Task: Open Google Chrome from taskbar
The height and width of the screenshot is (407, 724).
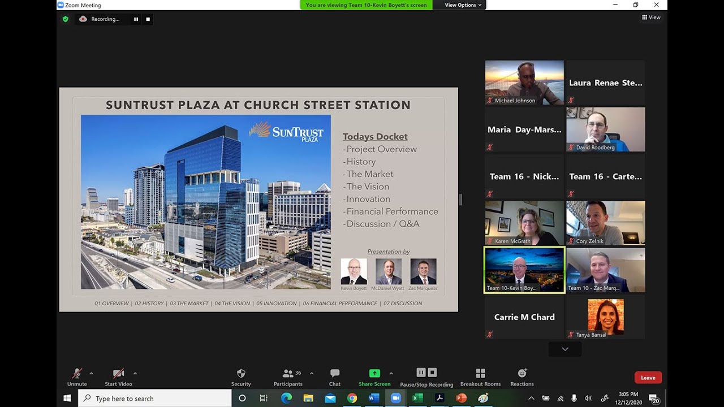Action: point(352,398)
